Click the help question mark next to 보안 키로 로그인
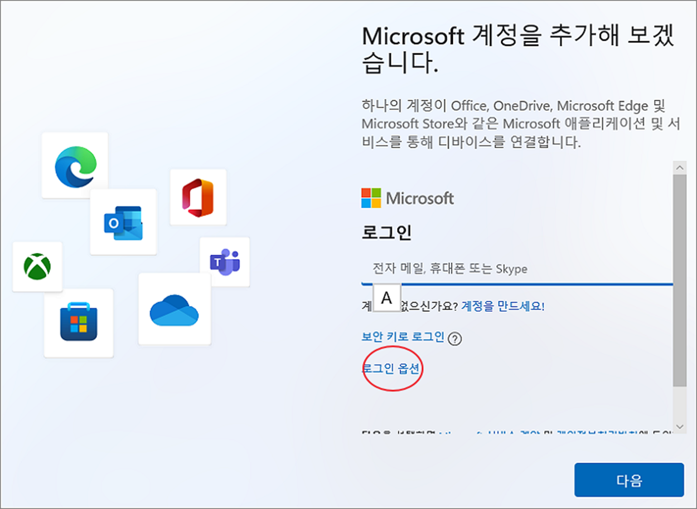 455,339
